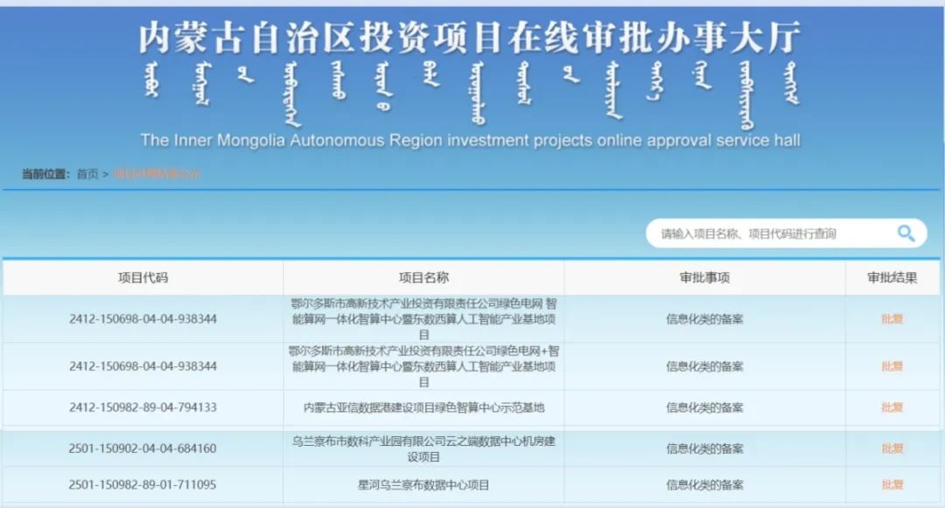Open 批复 link for 内蒙古亚信数据港 row
The width and height of the screenshot is (945, 508).
(892, 407)
